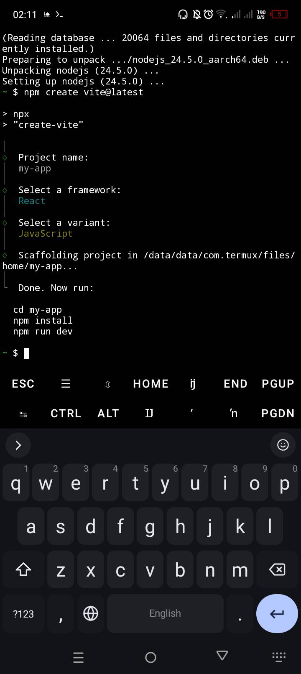
Task: Open recent apps navigation button
Action: coord(78,657)
